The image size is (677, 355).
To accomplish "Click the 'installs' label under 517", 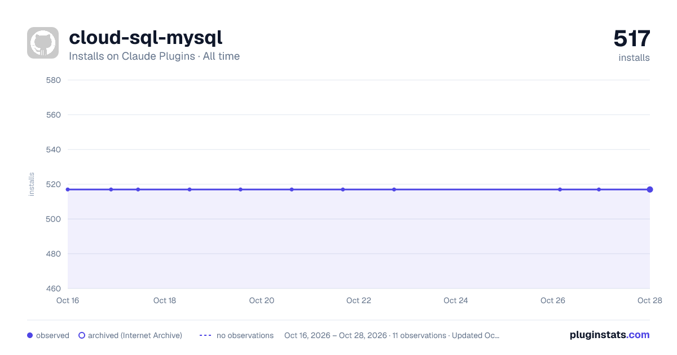I will click(x=634, y=57).
